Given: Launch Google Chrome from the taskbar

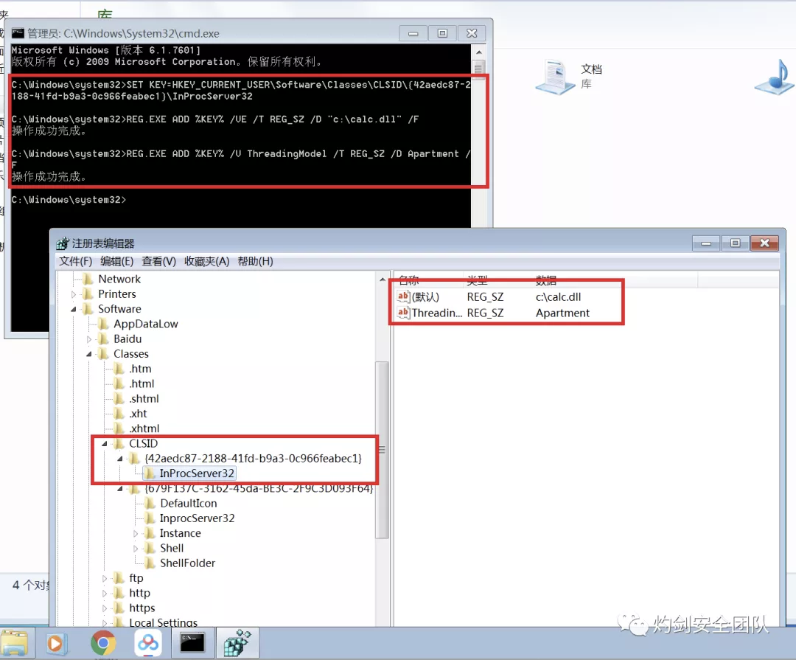Looking at the screenshot, I should [x=103, y=643].
